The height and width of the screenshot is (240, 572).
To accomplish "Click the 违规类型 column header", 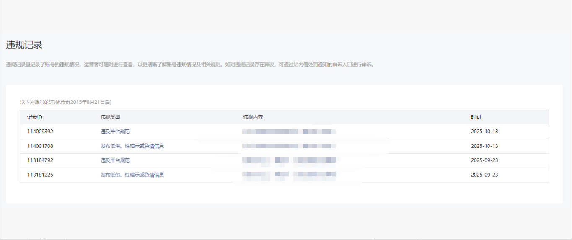I will (110, 117).
